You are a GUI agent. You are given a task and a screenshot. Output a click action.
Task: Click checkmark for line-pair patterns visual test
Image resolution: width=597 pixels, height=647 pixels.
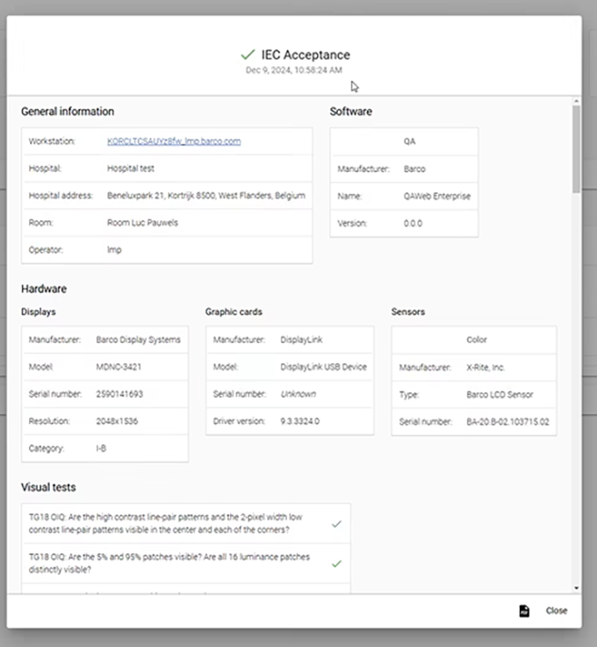(x=336, y=524)
